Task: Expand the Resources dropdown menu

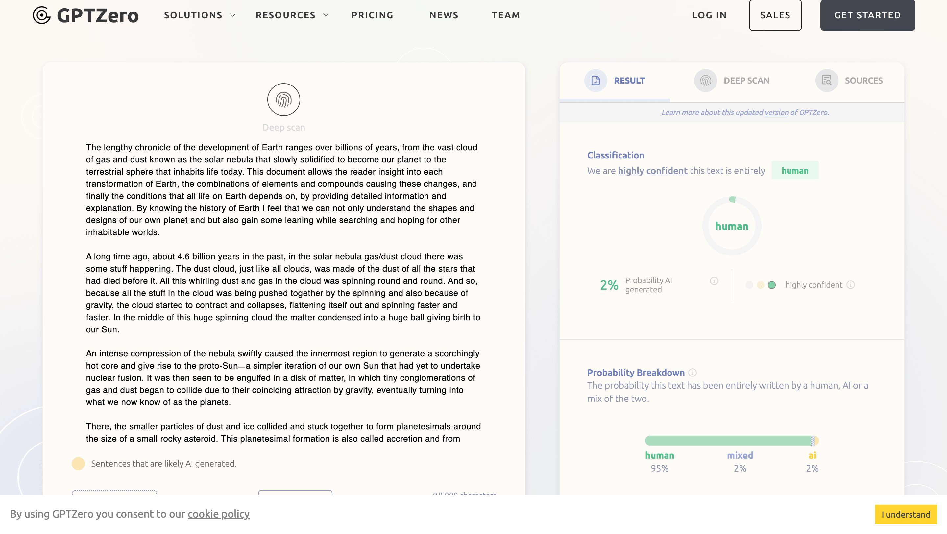Action: point(292,15)
